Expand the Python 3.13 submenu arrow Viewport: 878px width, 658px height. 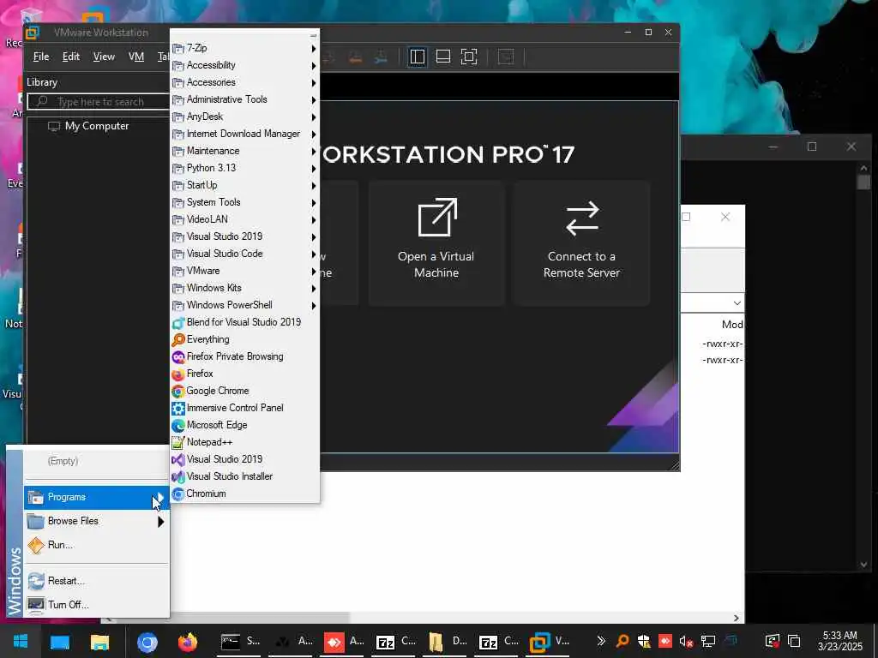coord(314,169)
